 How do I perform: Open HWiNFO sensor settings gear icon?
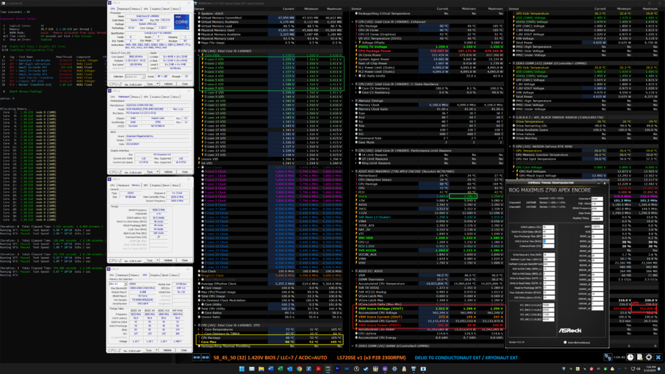tap(649, 358)
